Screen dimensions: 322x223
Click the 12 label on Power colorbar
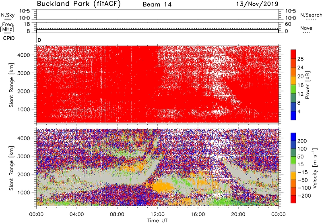click(x=300, y=94)
